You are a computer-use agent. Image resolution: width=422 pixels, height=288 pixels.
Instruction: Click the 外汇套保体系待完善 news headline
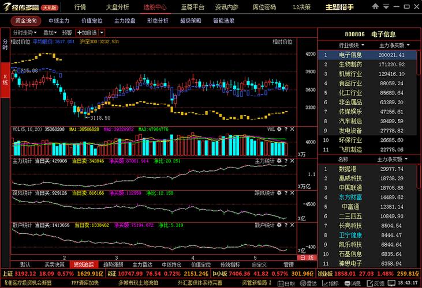[x=200, y=283]
